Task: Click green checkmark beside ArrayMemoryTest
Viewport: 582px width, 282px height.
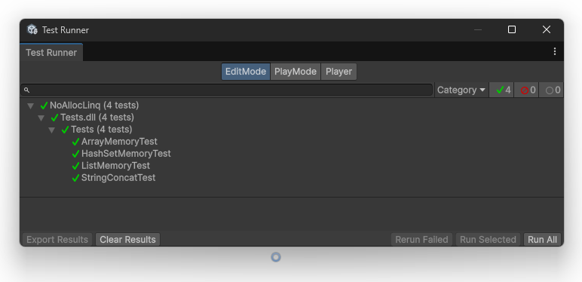Action: point(75,142)
